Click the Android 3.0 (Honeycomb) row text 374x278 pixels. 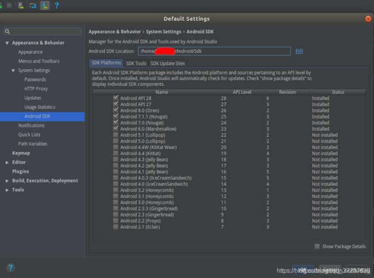pos(147,203)
